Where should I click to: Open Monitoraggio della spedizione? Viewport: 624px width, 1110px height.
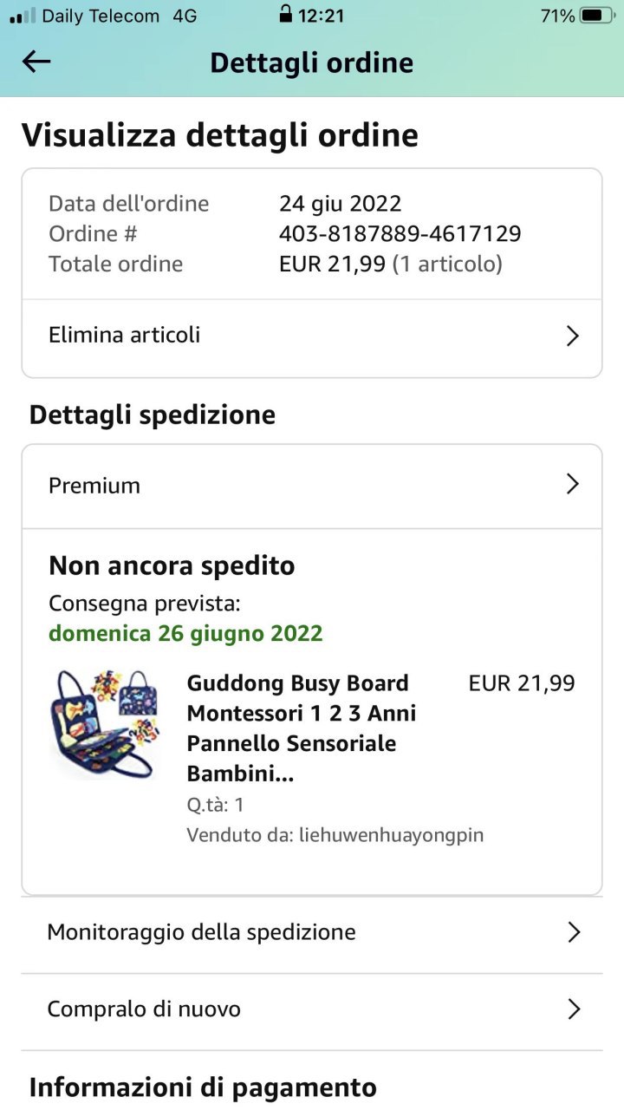click(201, 932)
